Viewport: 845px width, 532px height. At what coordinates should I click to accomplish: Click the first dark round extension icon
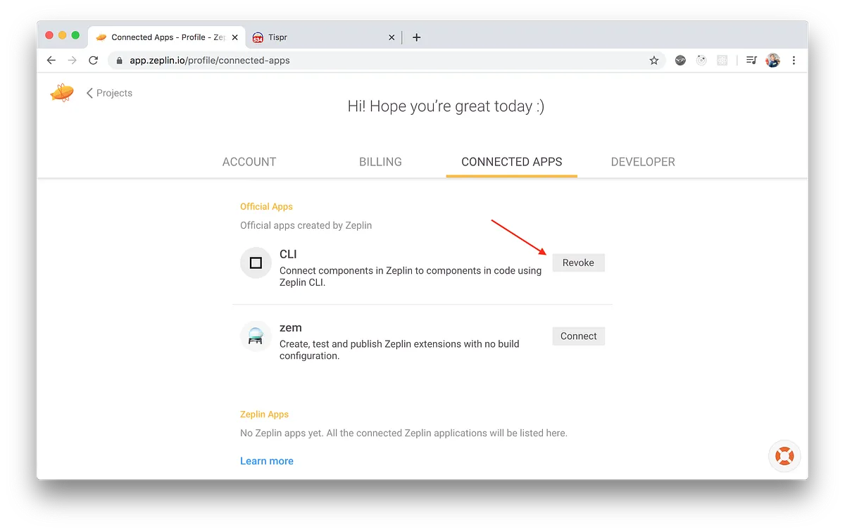click(x=680, y=61)
